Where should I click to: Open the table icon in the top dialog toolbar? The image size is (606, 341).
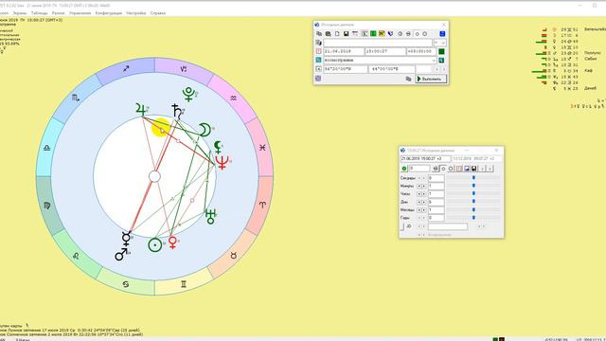[x=355, y=34]
